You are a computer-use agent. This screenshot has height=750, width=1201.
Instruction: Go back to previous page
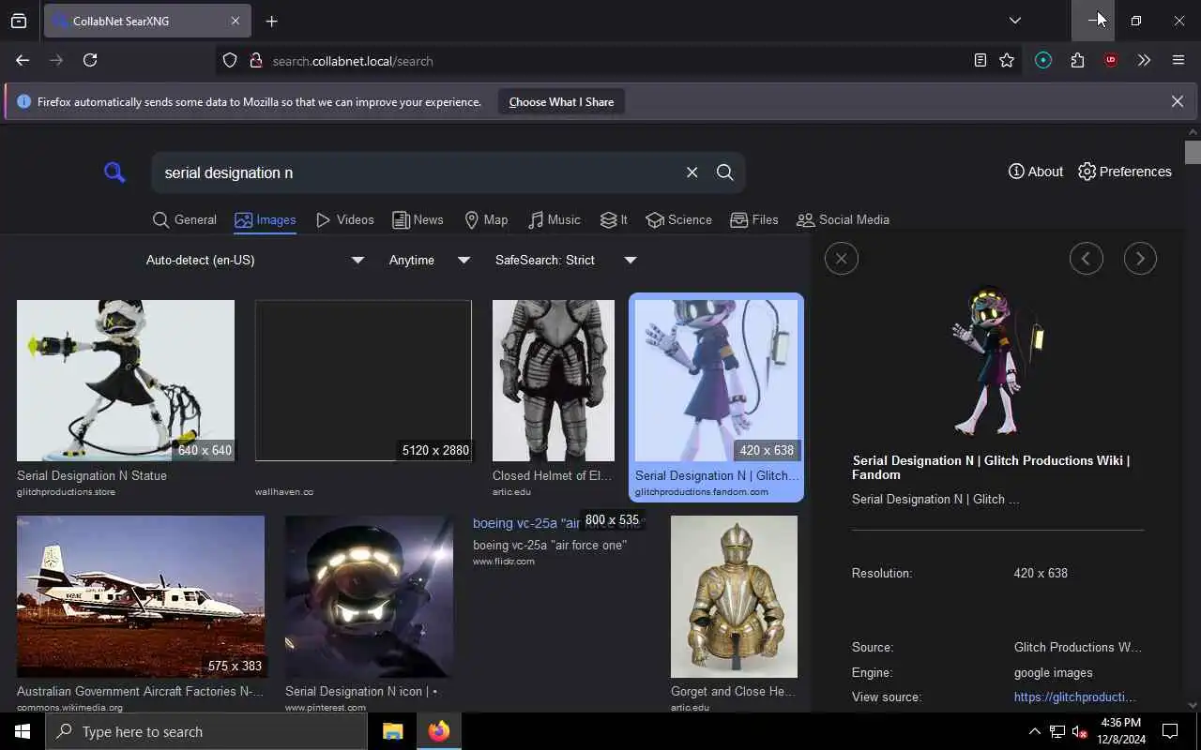pos(23,60)
